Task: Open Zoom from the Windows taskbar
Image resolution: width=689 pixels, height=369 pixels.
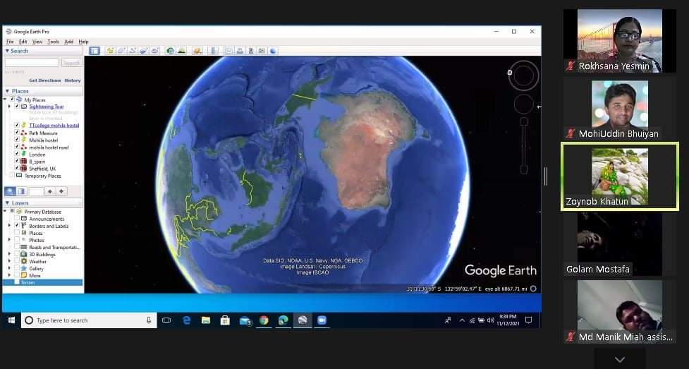Action: pos(322,320)
